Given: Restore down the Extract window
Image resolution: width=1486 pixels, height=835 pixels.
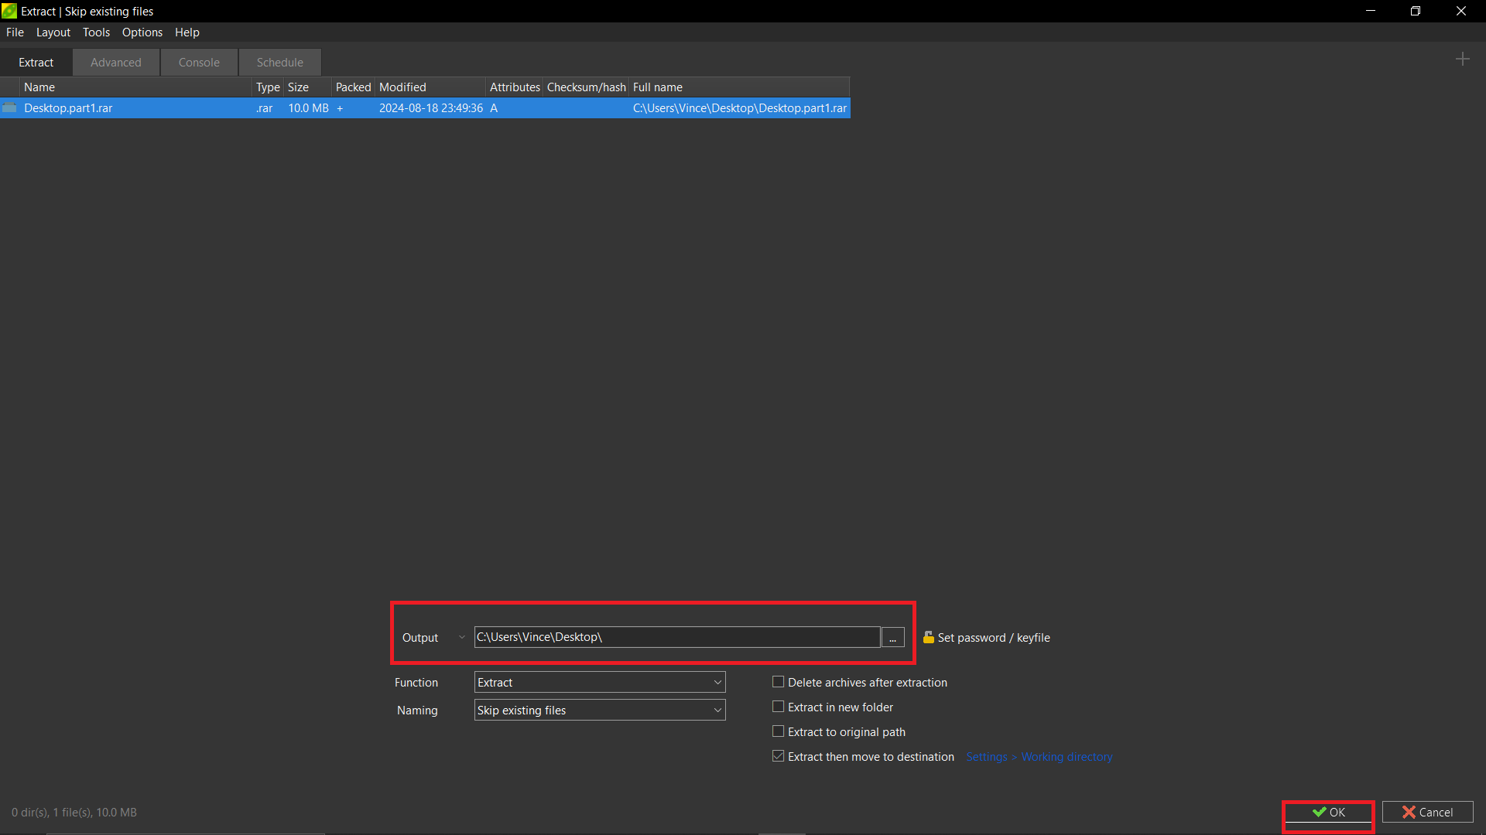Looking at the screenshot, I should pos(1416,11).
